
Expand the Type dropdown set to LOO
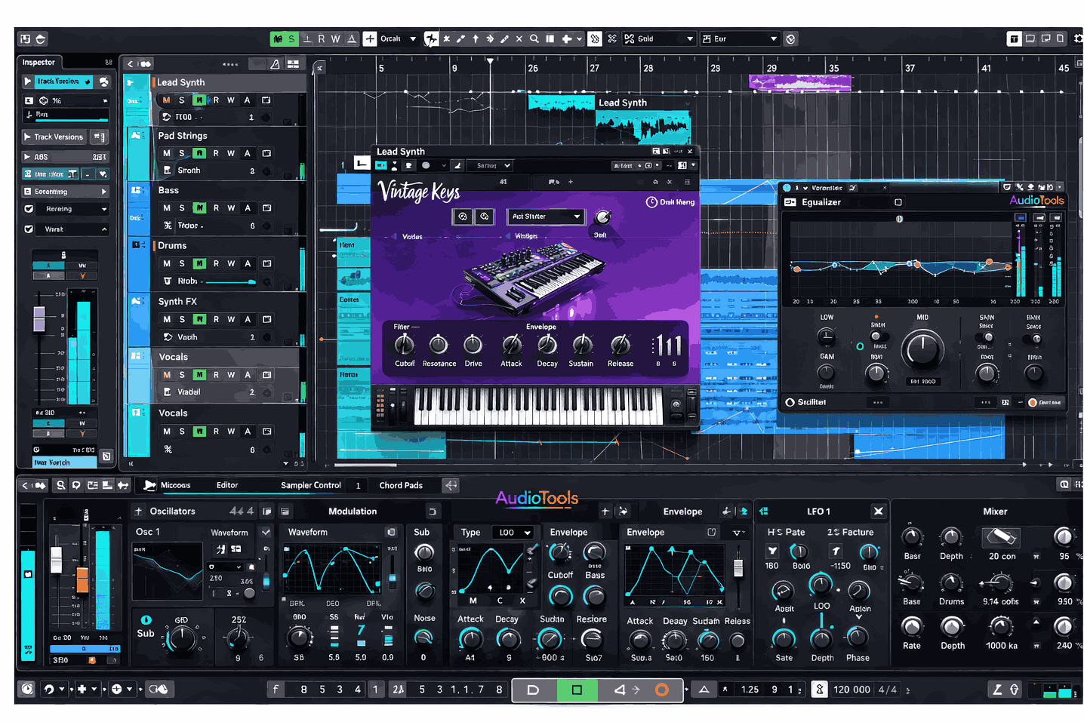pos(513,532)
